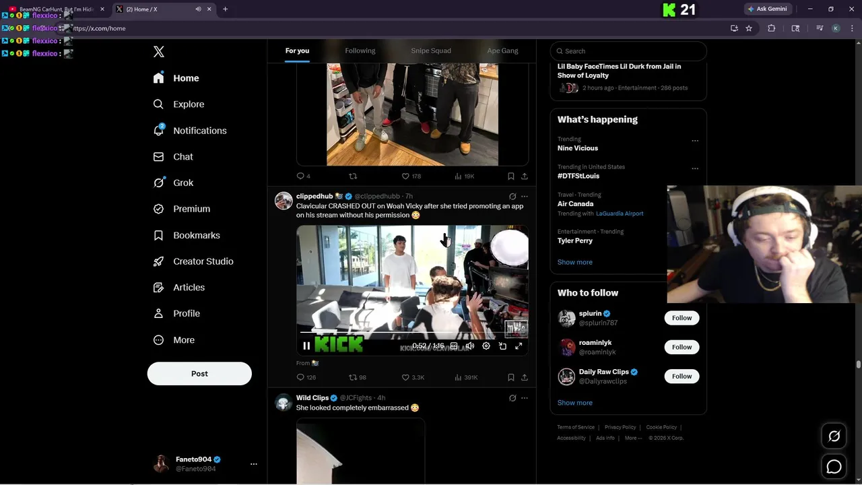Viewport: 862px width, 485px height.
Task: Bookmark this tab with the star
Action: coord(749,28)
